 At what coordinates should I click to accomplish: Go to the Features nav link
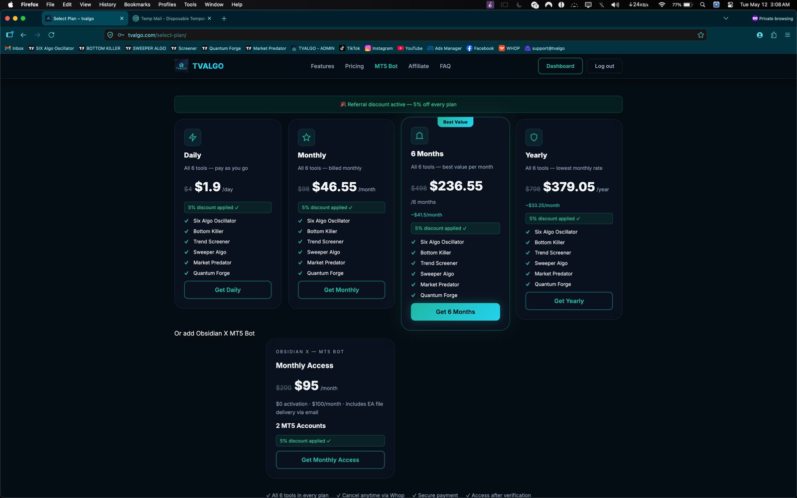[322, 66]
